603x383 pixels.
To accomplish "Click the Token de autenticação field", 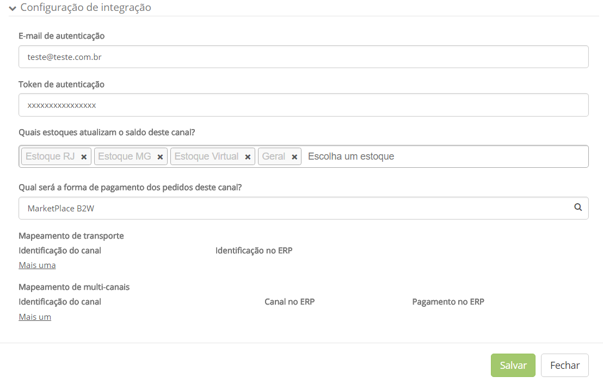I will [304, 105].
